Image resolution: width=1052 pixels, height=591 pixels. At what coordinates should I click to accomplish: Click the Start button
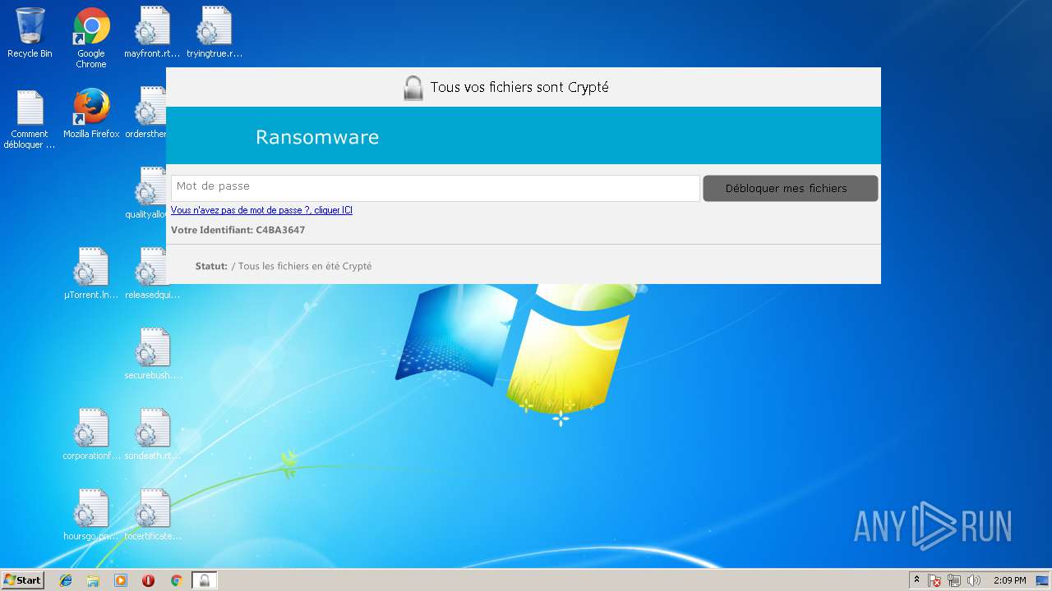[23, 580]
